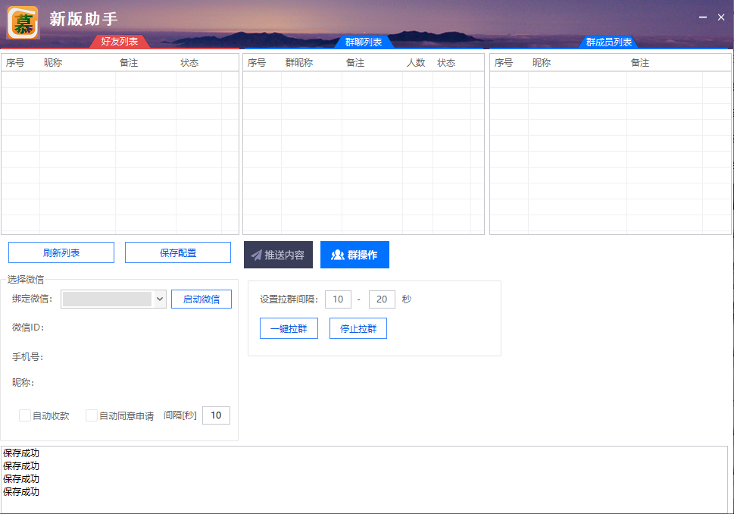Enable the 自动收款 checkbox
The image size is (734, 514).
(x=25, y=415)
